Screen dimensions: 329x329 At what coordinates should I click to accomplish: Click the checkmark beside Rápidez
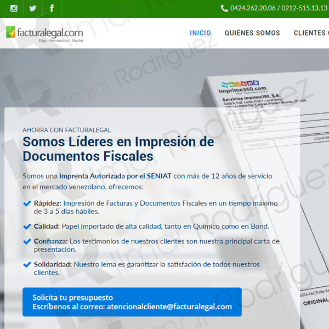(27, 203)
